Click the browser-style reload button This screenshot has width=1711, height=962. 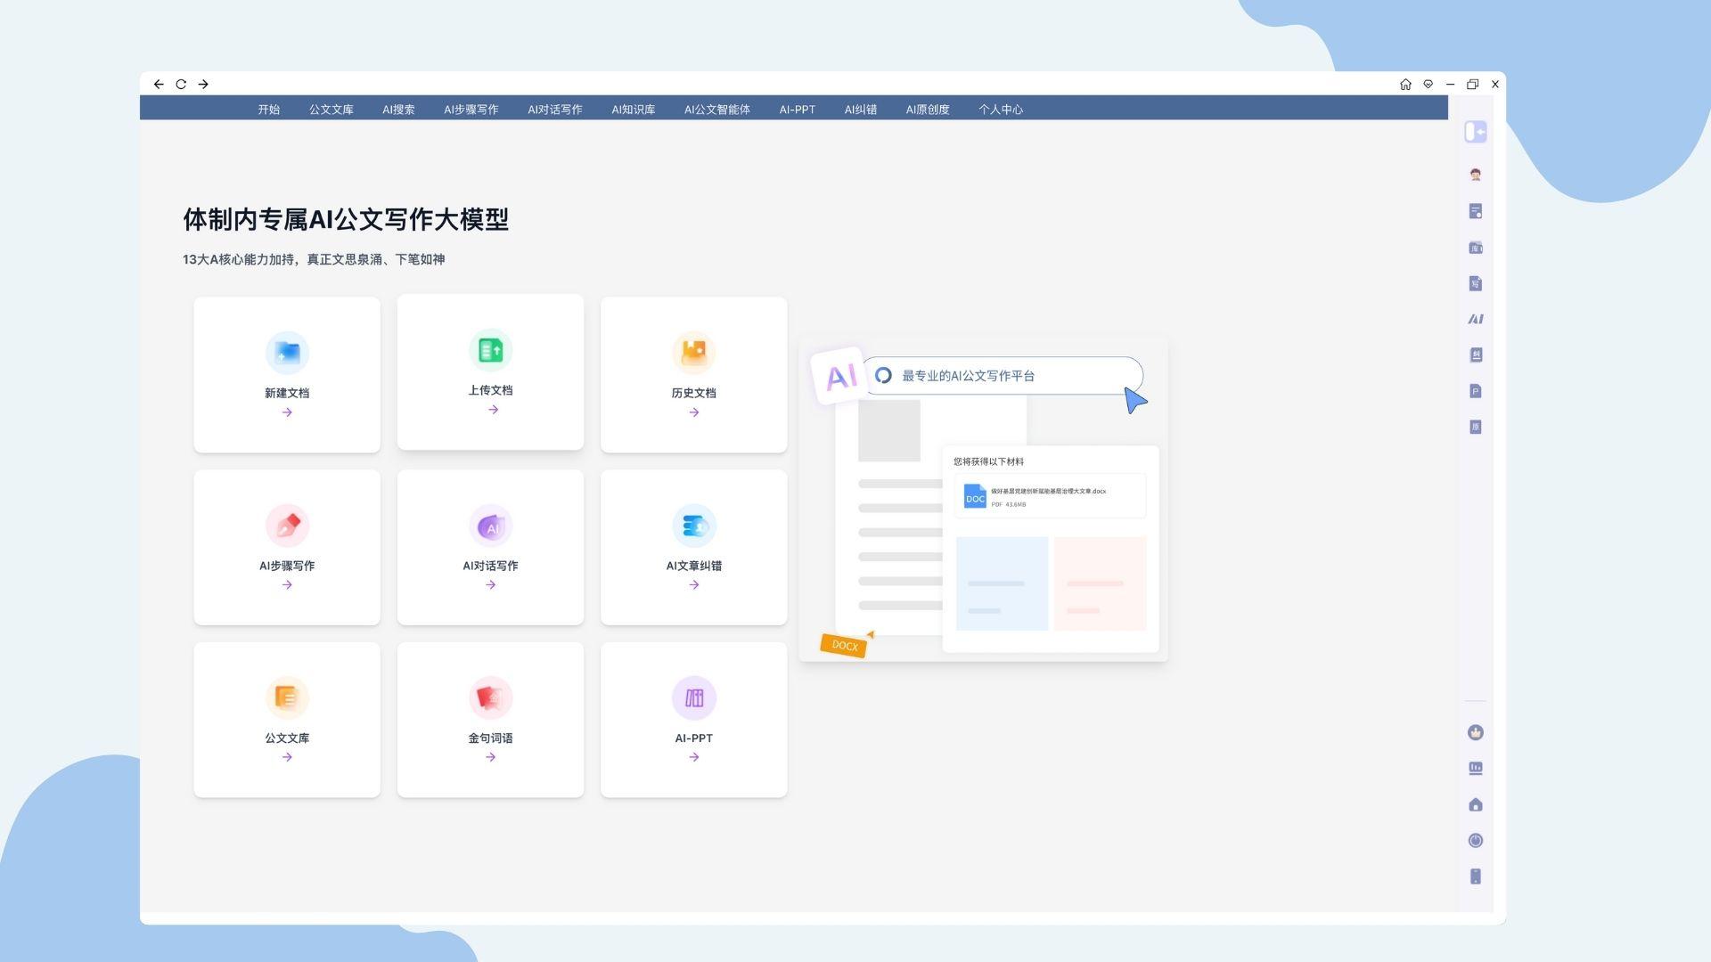[x=181, y=84]
